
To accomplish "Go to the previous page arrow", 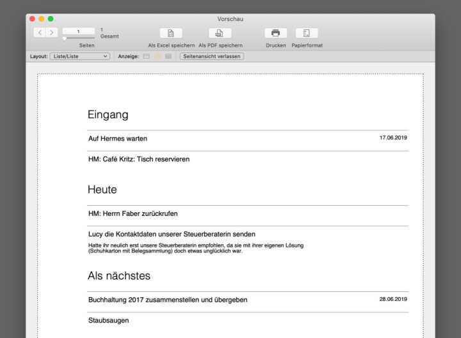I will point(40,32).
